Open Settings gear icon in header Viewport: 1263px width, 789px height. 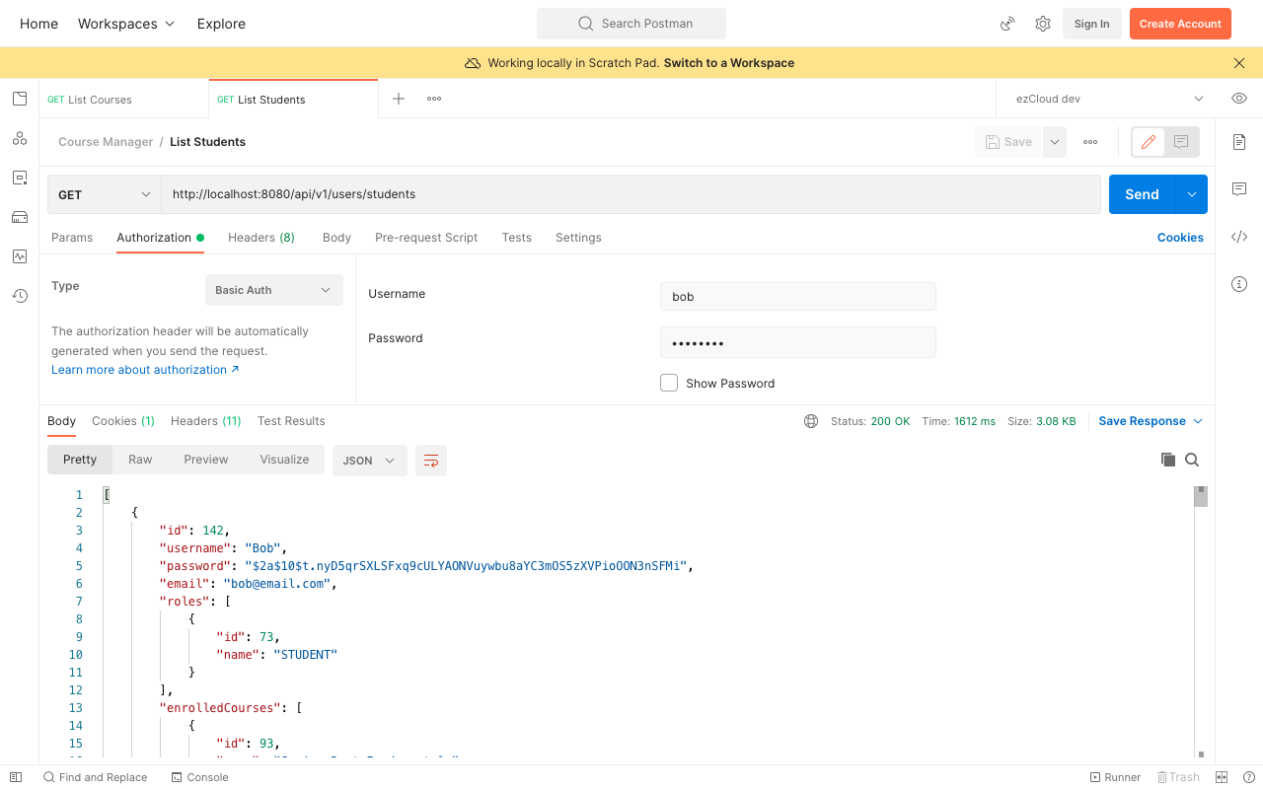click(1043, 24)
